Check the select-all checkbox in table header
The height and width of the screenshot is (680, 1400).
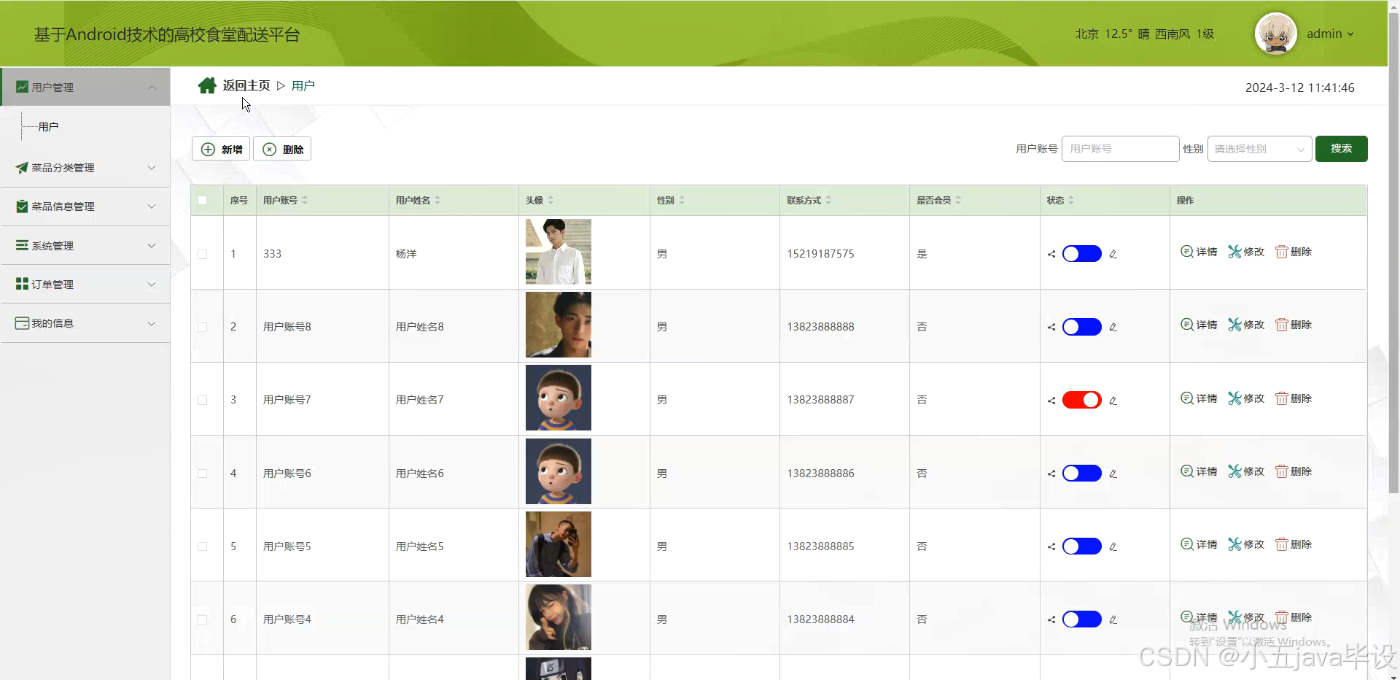203,201
